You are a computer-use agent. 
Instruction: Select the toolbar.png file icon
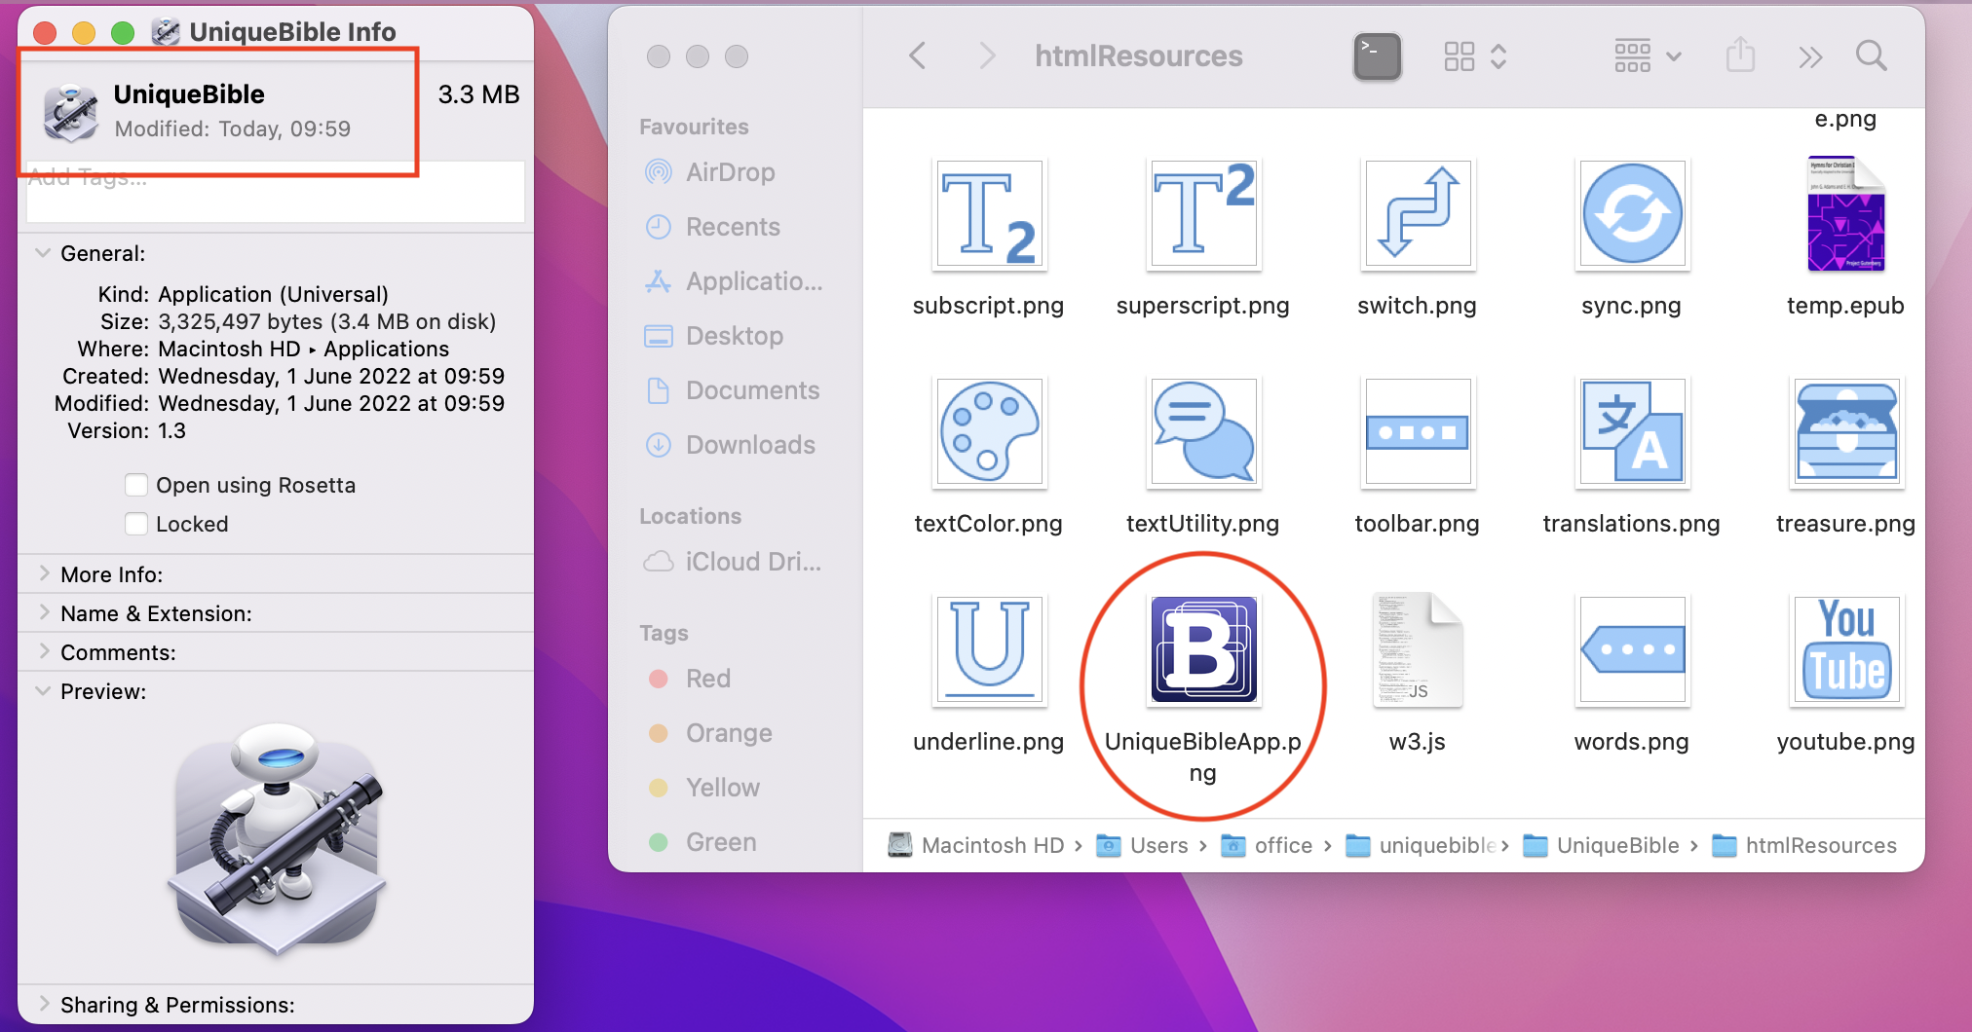(1418, 432)
